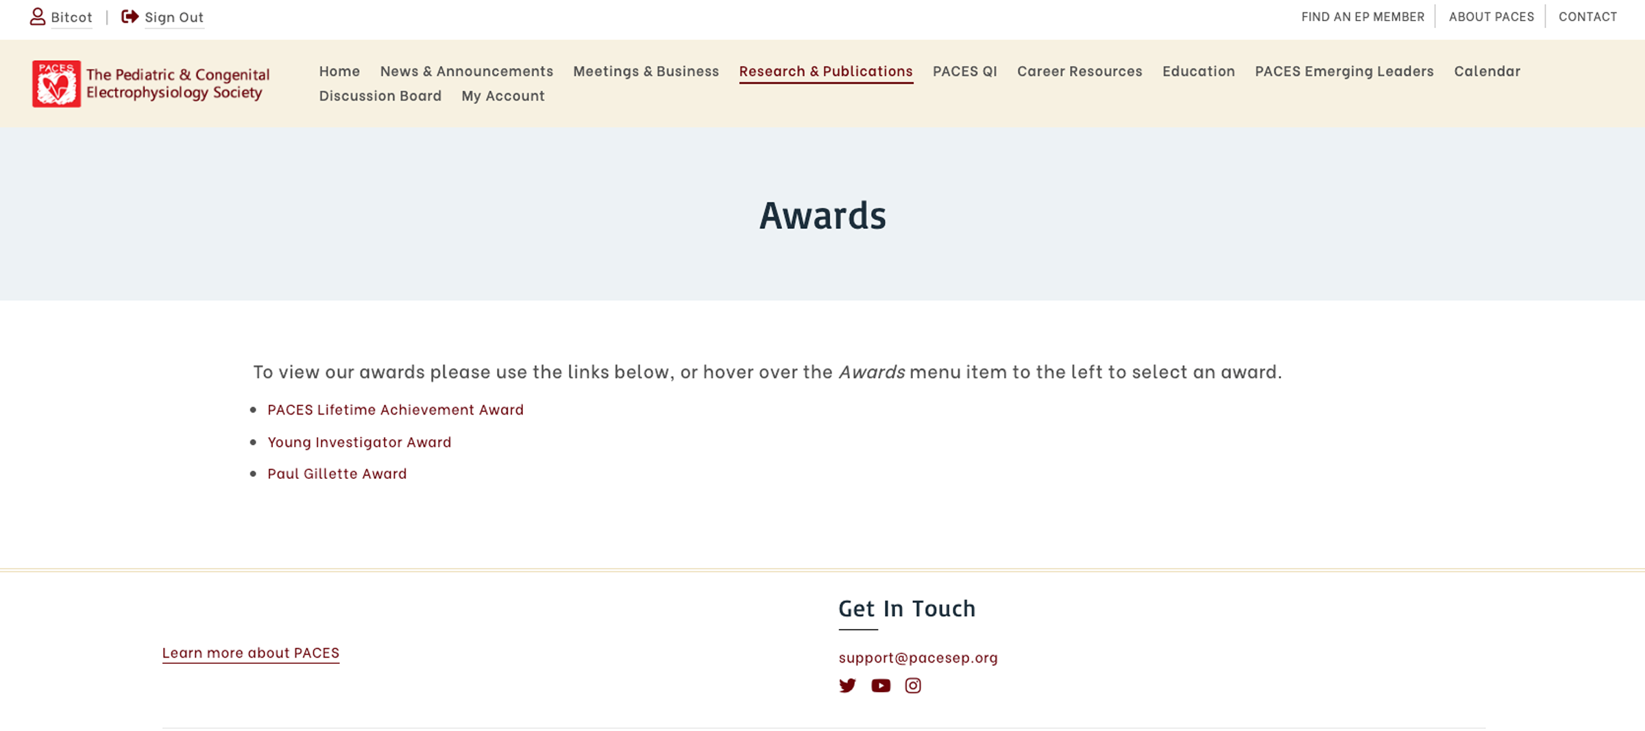
Task: View the Young Investigator Award
Action: (359, 442)
